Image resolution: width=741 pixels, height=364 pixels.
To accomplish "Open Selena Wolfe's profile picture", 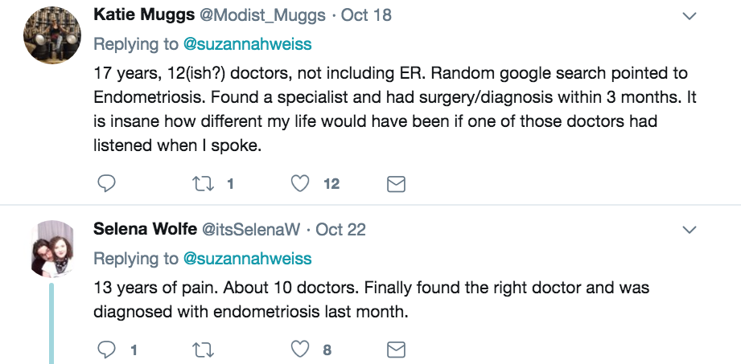I will click(x=52, y=249).
